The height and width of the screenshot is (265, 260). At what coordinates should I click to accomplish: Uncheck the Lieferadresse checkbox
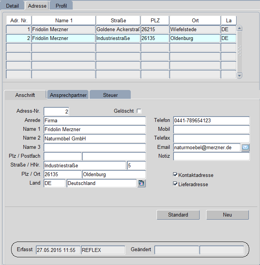point(176,184)
